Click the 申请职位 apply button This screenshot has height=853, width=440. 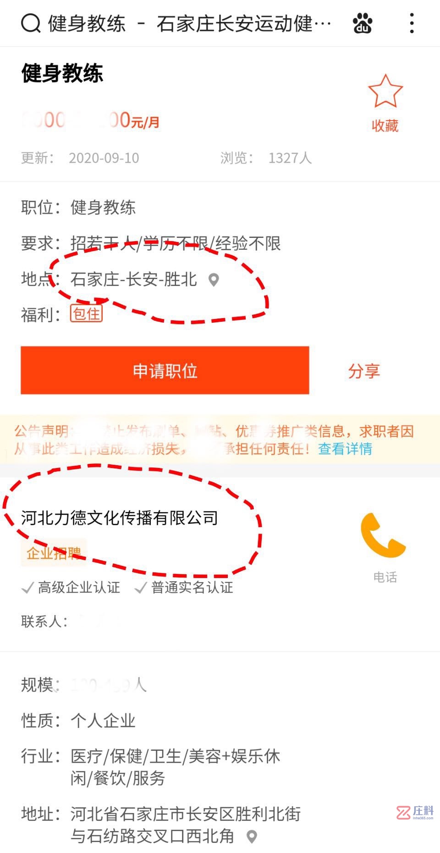tap(165, 370)
